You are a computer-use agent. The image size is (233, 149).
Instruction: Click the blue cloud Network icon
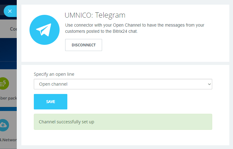pyautogui.click(x=4, y=125)
